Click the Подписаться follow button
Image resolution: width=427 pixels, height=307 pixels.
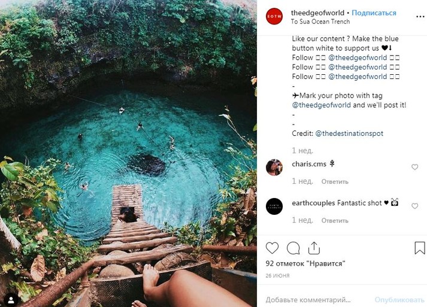(x=374, y=13)
